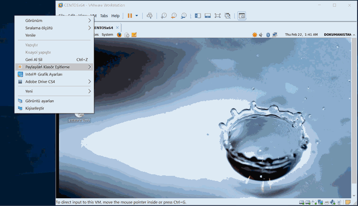Select the CENTOSx64 VM tab
Screen dimensions: 358x206
pyautogui.click(x=103, y=28)
